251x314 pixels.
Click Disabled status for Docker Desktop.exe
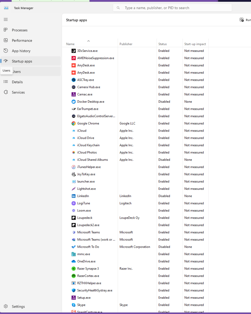point(164,101)
